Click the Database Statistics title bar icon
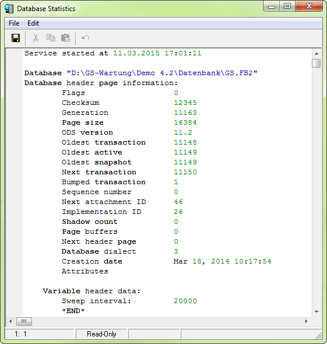Image resolution: width=327 pixels, height=344 pixels. tap(9, 9)
